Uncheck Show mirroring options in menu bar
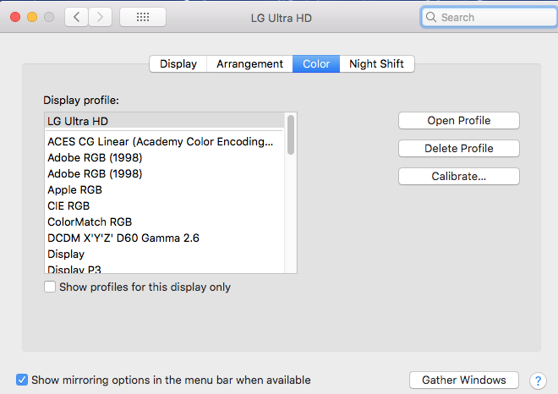This screenshot has width=558, height=394. pos(22,380)
